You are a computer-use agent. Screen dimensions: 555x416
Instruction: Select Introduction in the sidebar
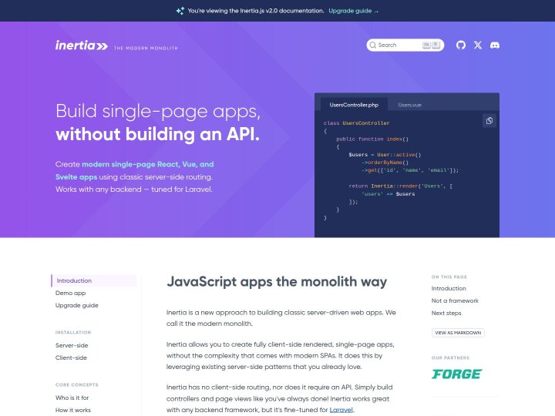pyautogui.click(x=94, y=280)
